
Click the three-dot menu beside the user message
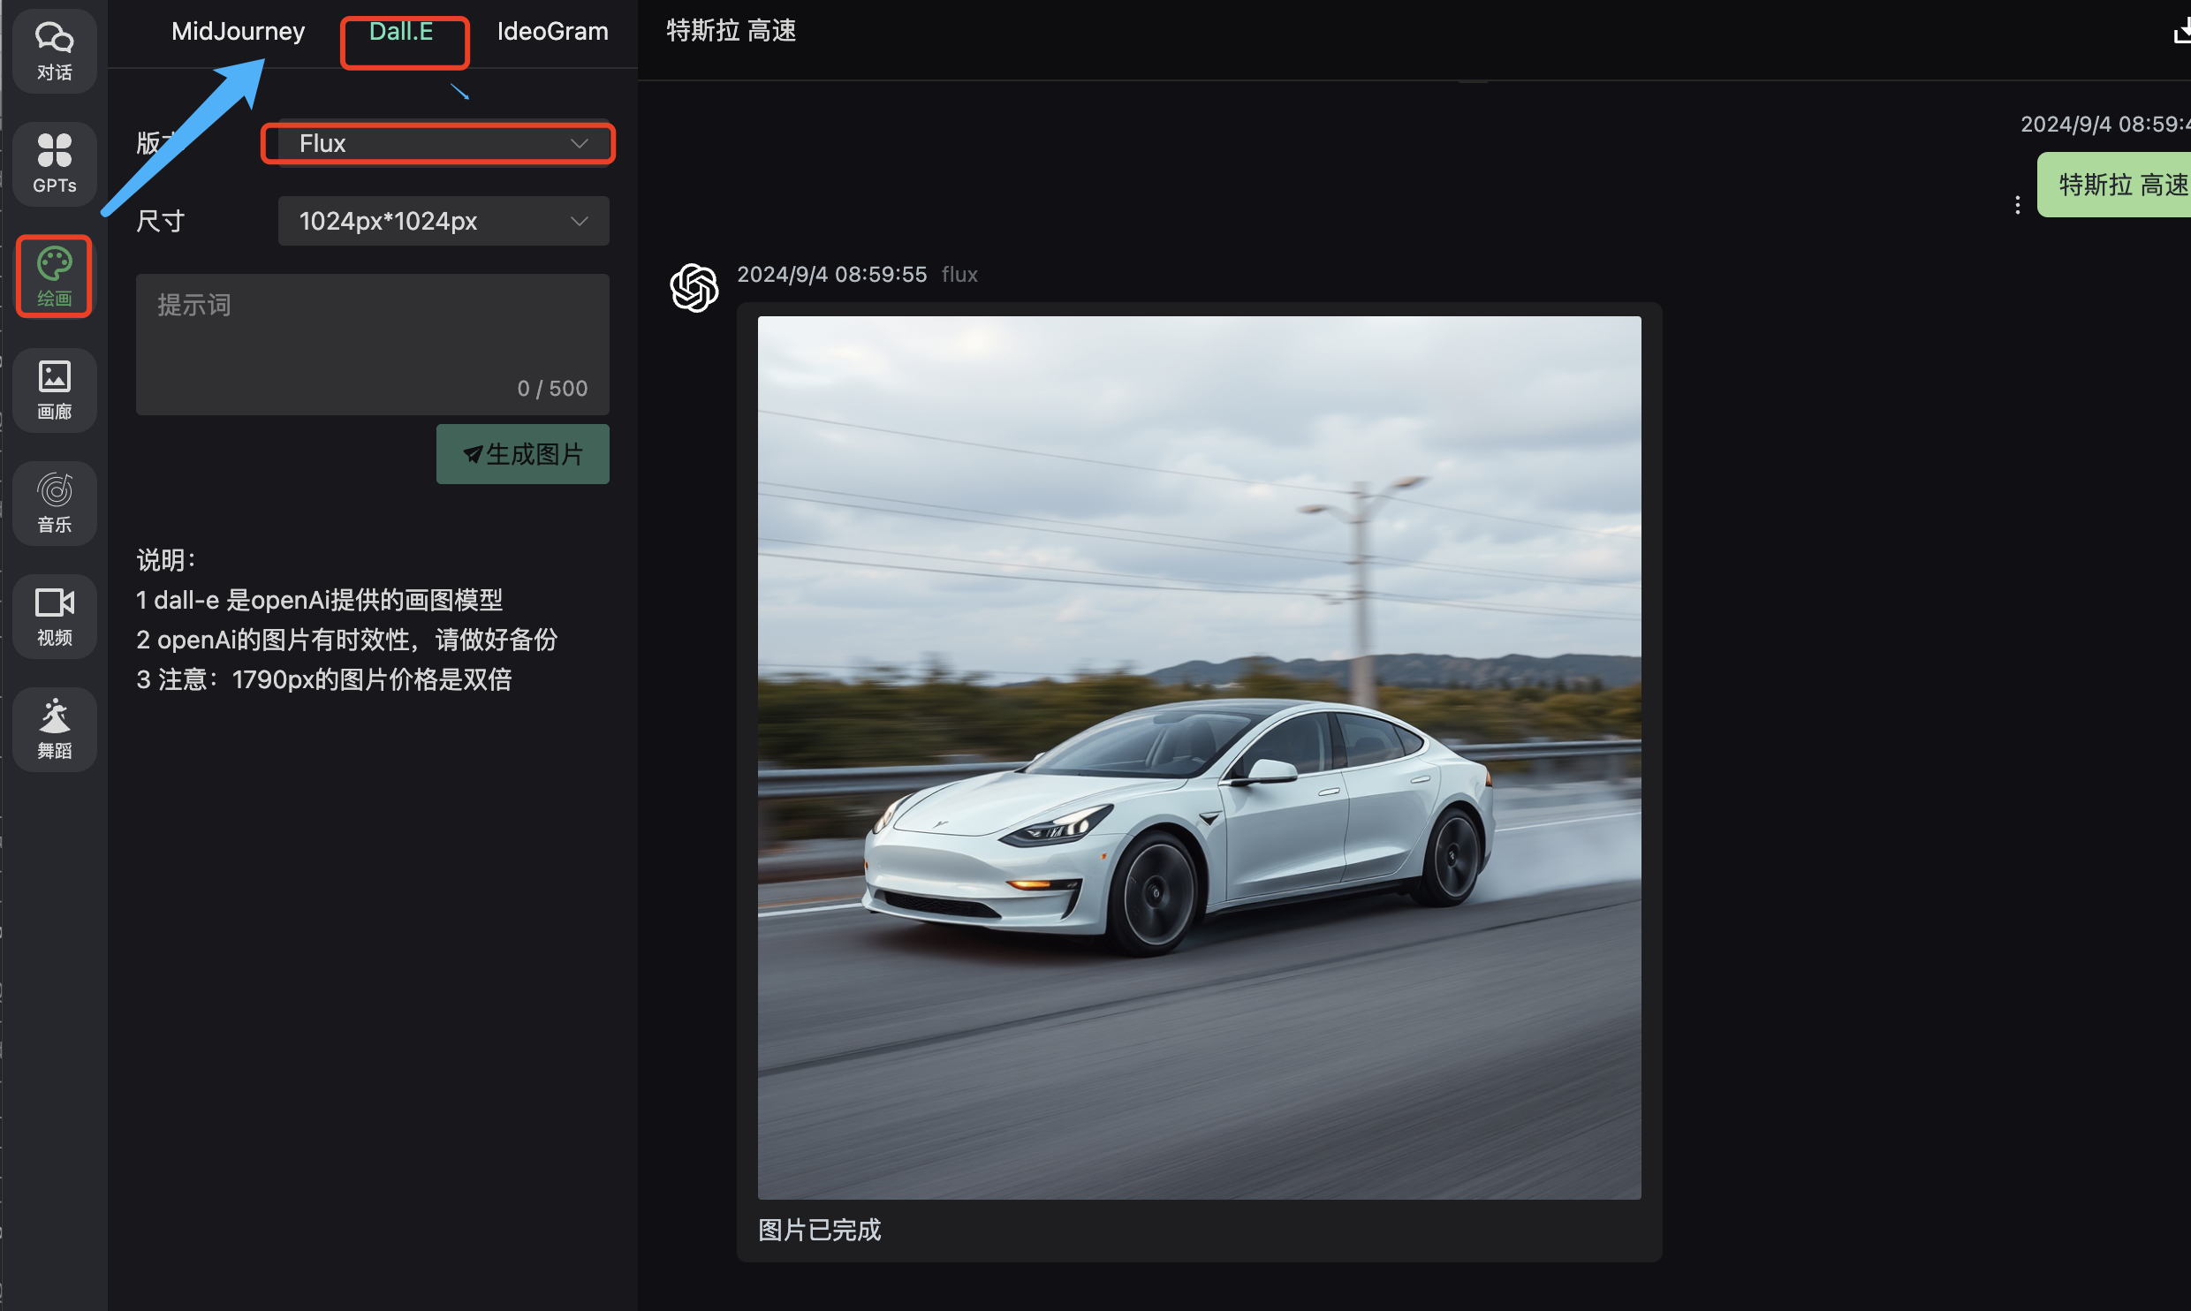tap(2017, 205)
